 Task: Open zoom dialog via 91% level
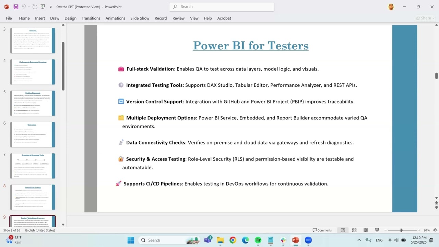point(427,230)
